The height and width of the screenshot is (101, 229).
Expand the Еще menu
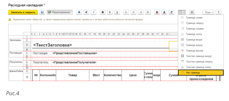click(209, 12)
